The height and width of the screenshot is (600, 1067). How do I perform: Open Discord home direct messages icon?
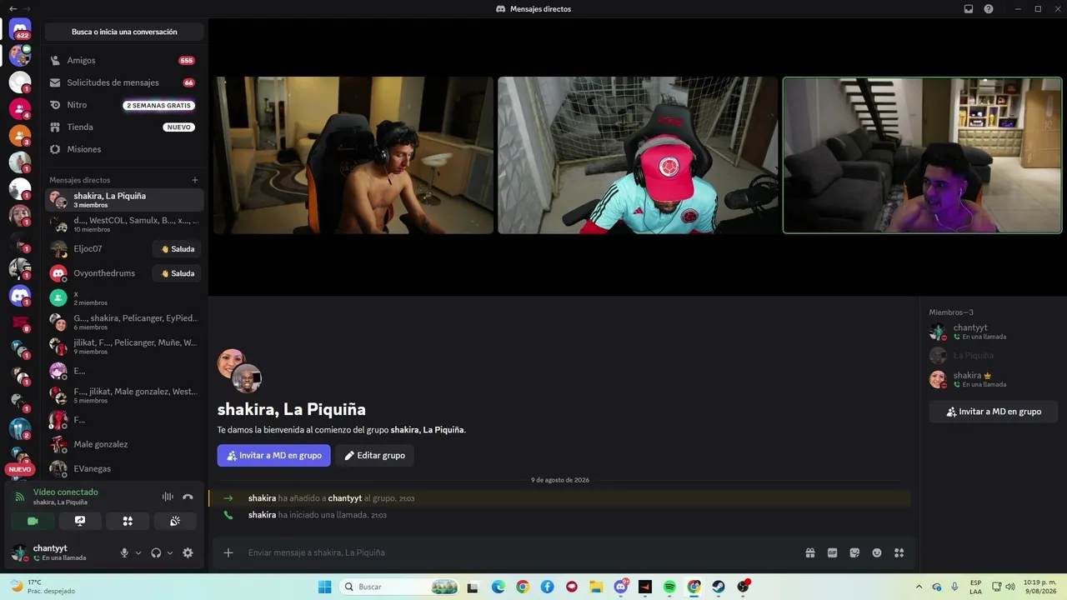pos(20,30)
